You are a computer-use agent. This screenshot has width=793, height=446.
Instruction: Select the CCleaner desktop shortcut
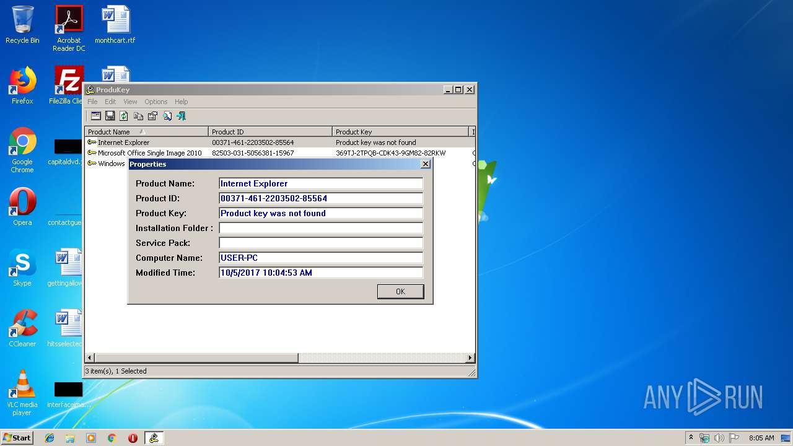click(22, 328)
